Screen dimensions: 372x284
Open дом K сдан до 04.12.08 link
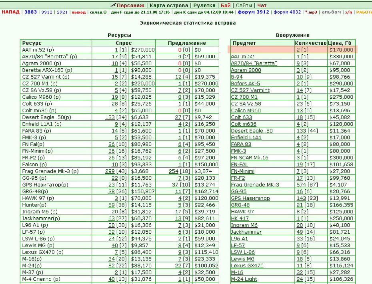(x=204, y=12)
